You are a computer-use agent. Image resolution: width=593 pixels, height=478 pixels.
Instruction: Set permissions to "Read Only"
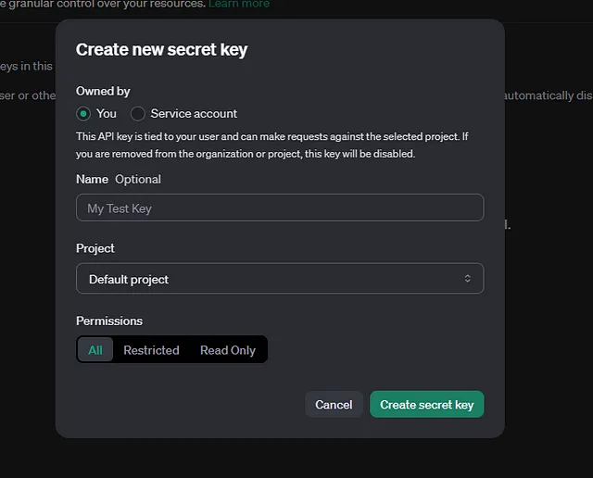[x=228, y=350]
